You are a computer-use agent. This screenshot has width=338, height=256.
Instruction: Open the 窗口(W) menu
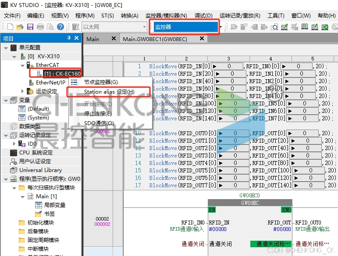click(301, 16)
